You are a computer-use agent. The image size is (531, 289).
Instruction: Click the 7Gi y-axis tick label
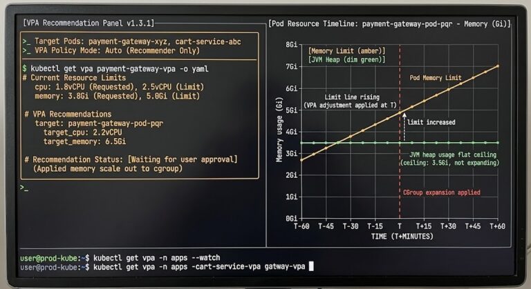point(292,67)
